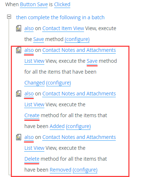This screenshot has width=141, height=177.
Task: Open the Contact Item View link
Action: tap(63, 28)
